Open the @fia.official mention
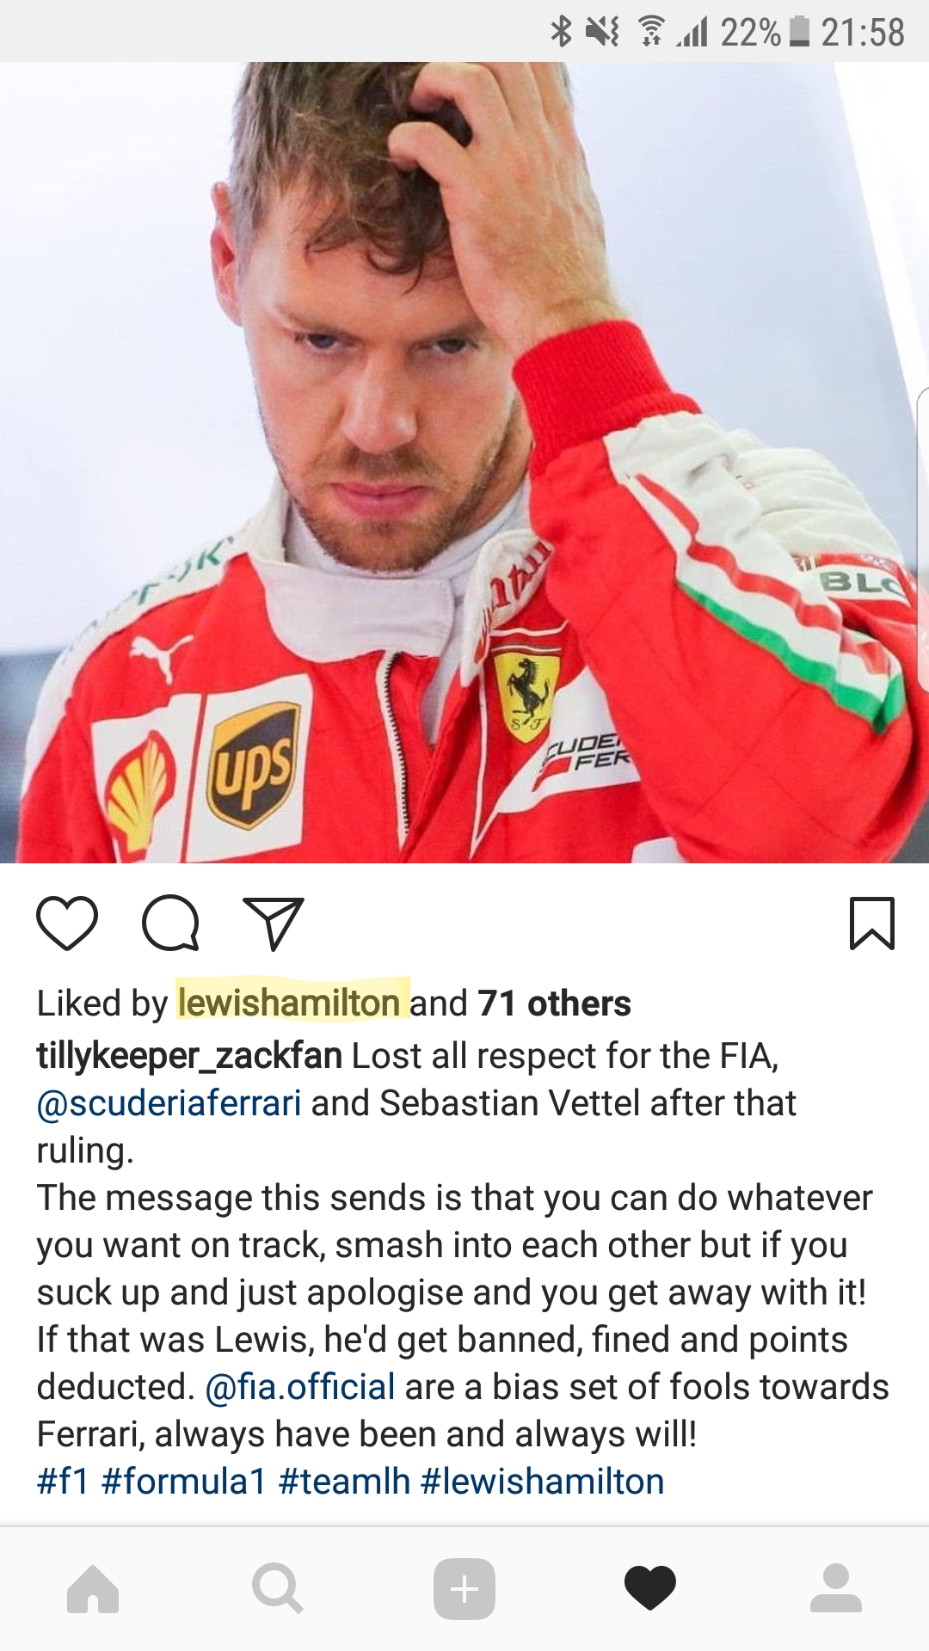Screen dimensions: 929x1651 pyautogui.click(x=300, y=1387)
